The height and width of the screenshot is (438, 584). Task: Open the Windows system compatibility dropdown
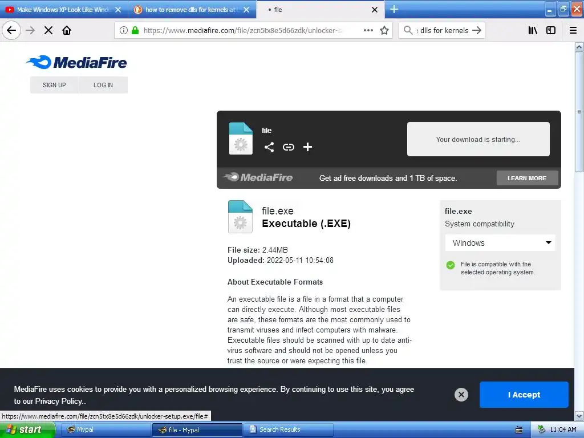click(x=500, y=243)
